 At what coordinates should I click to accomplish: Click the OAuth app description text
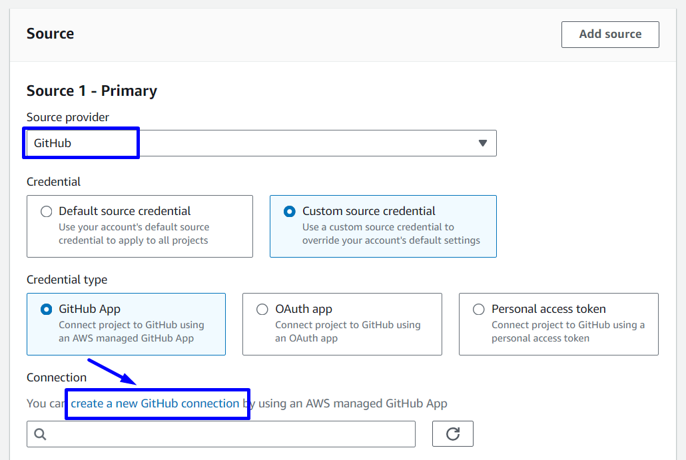pyautogui.click(x=348, y=332)
